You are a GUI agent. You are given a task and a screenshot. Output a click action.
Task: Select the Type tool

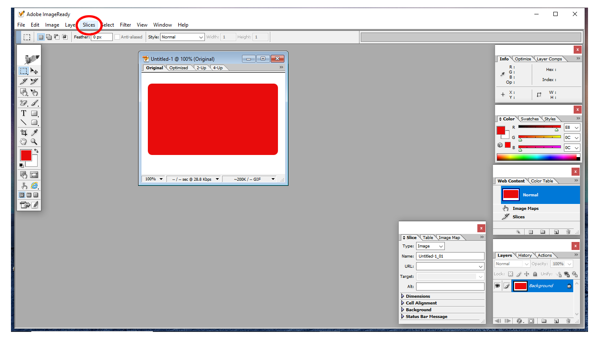tap(24, 113)
